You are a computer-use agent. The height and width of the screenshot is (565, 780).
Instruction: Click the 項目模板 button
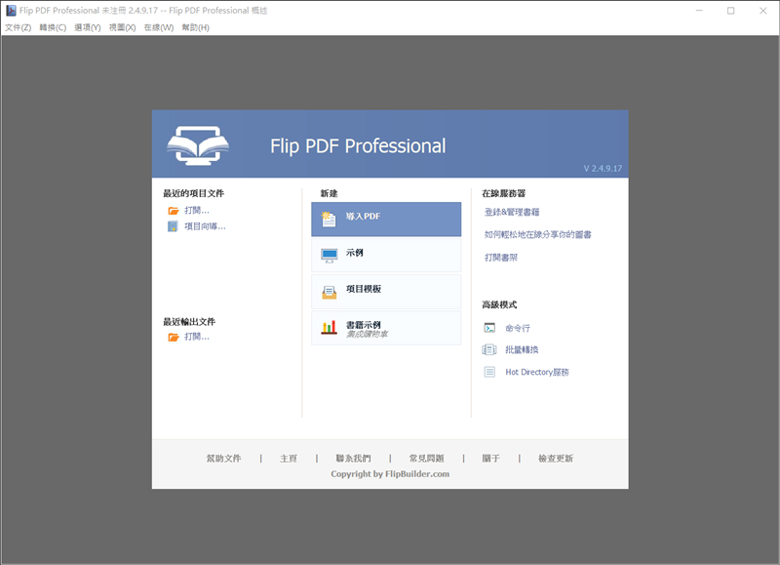pyautogui.click(x=386, y=292)
